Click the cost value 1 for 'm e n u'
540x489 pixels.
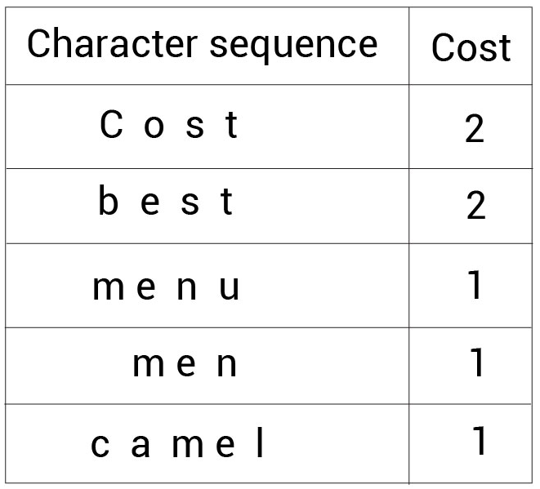coord(475,285)
